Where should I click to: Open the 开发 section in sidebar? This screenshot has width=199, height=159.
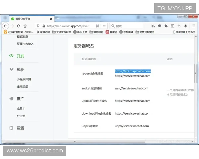click(x=20, y=56)
